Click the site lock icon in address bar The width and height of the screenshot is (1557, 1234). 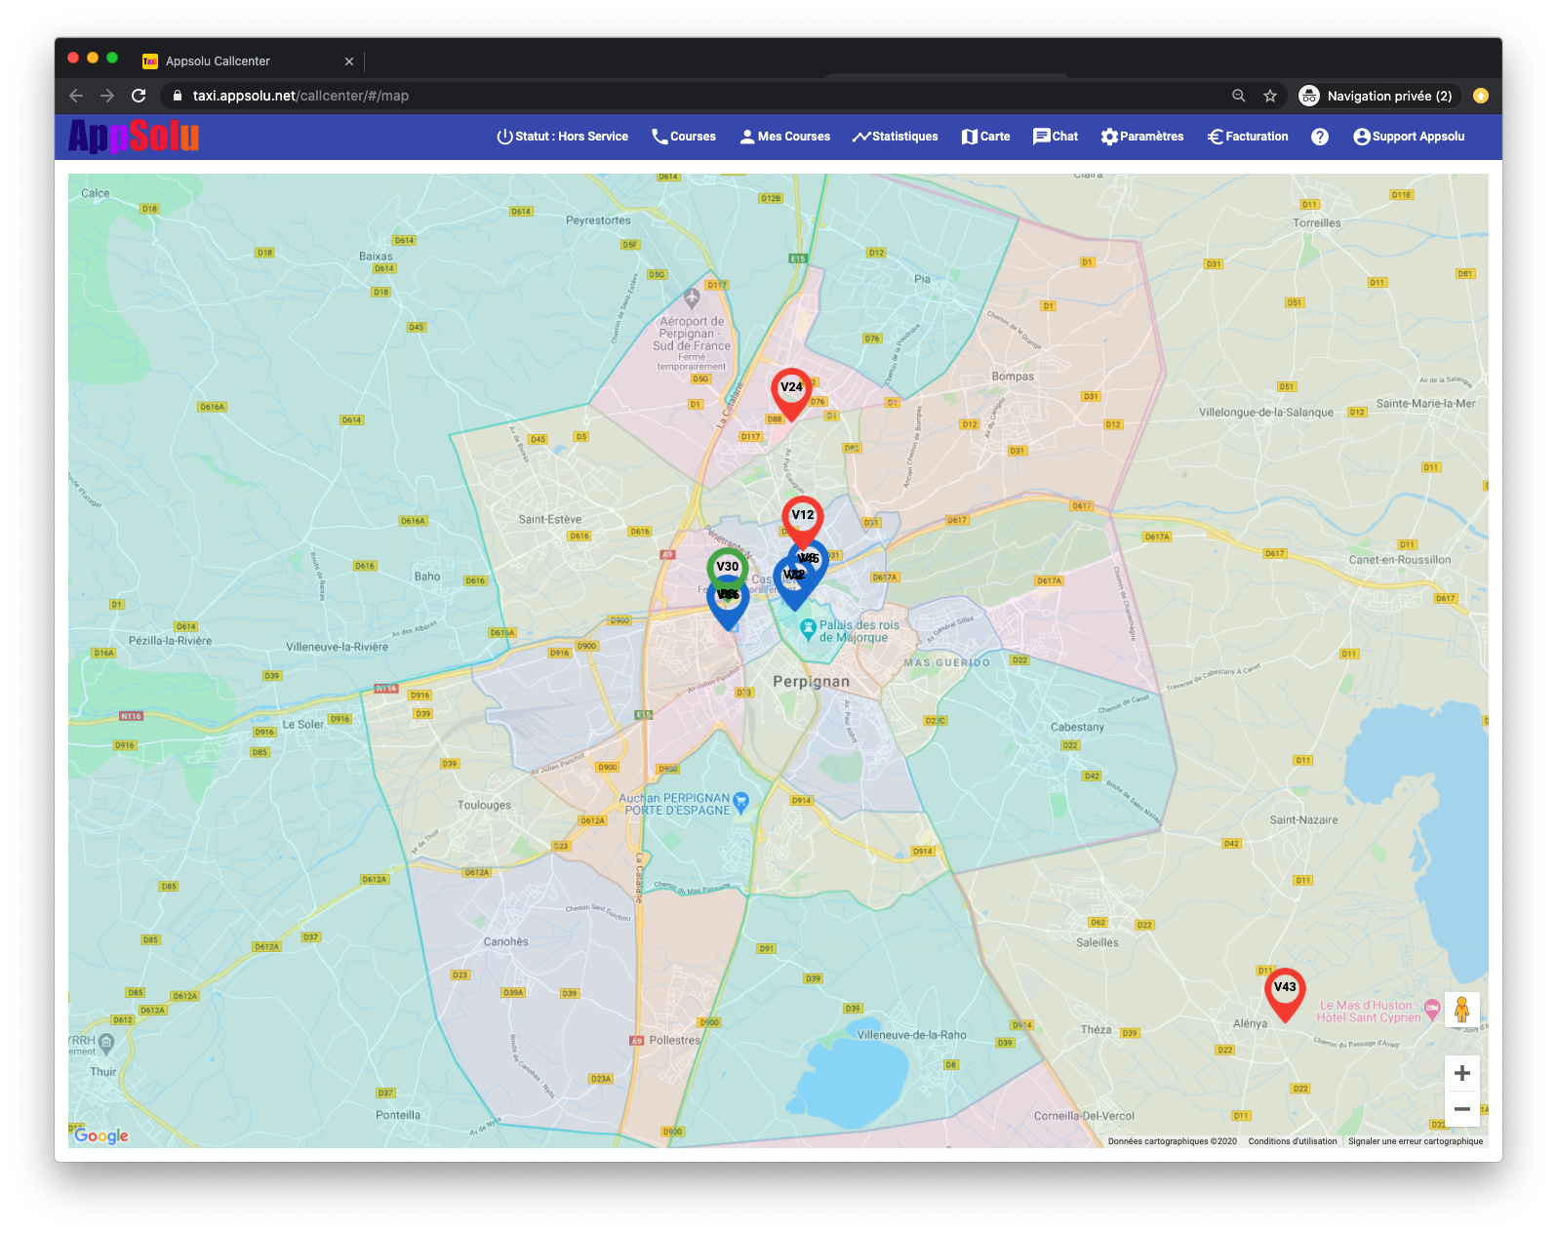coord(178,96)
